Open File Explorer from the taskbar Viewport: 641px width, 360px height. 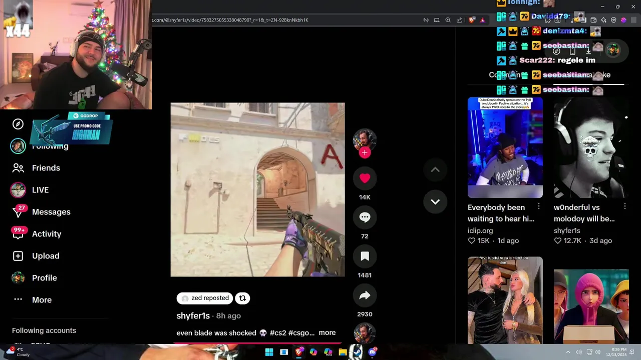tap(343, 352)
